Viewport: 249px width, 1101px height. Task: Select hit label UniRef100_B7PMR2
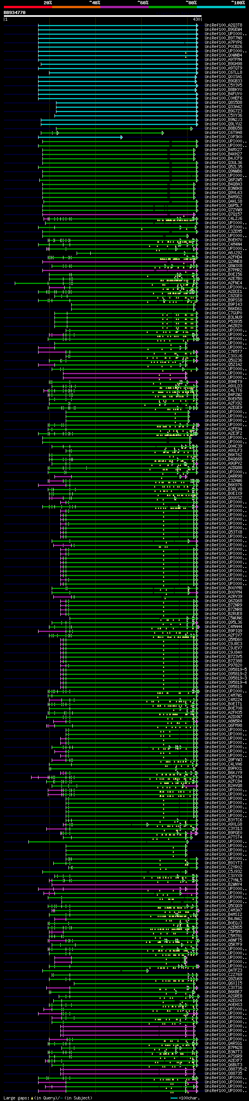click(x=223, y=270)
